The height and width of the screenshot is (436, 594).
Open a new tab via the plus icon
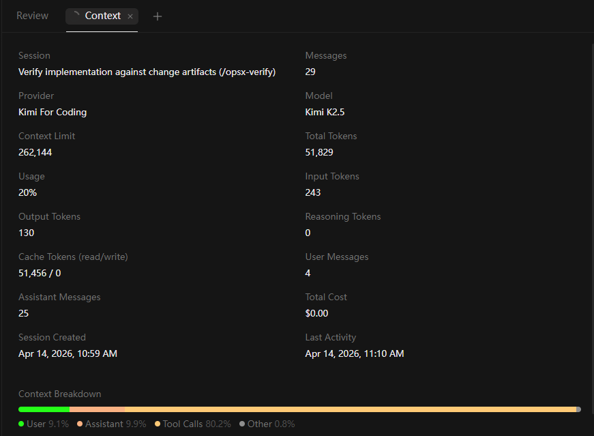click(x=158, y=16)
